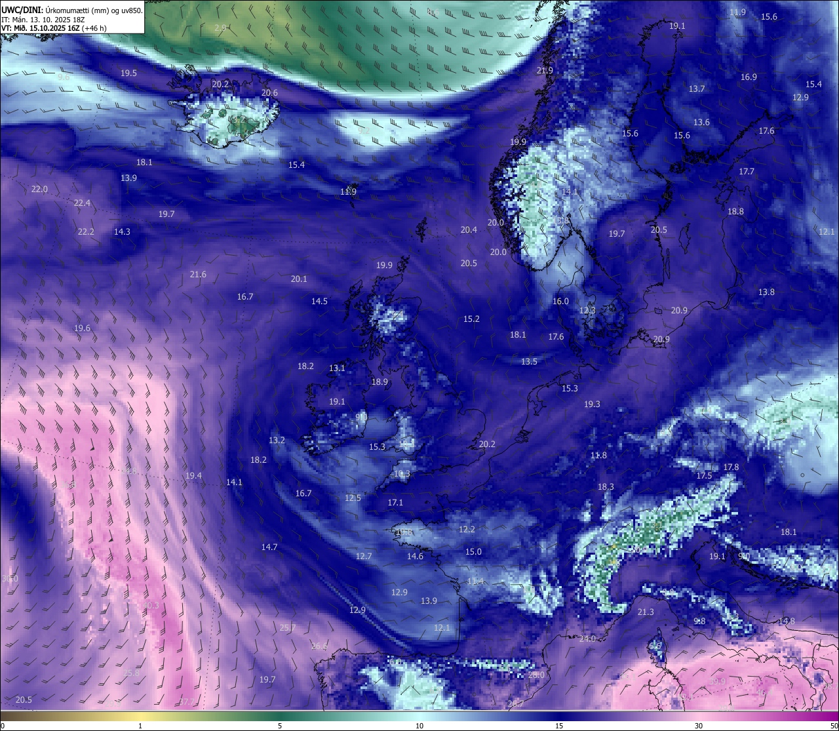Click the 22.4 value on the map

coord(82,203)
